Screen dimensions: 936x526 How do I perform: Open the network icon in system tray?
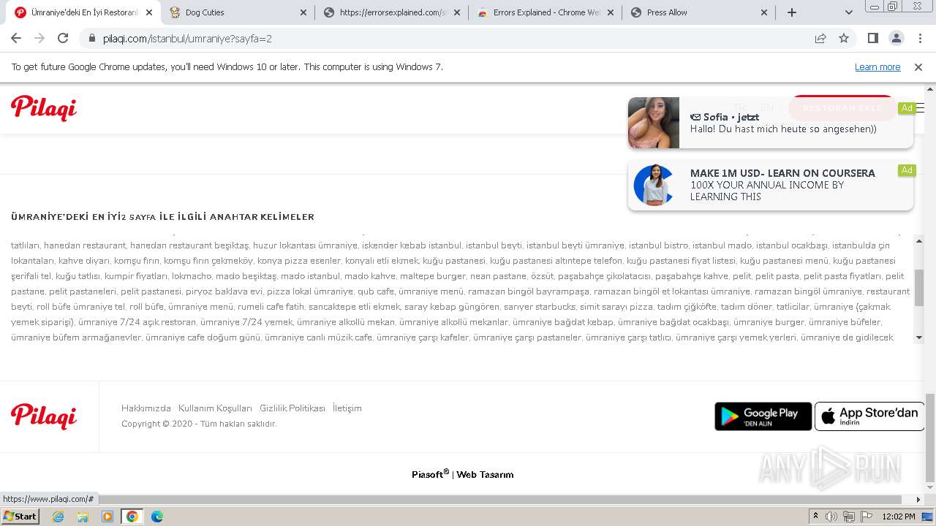849,517
